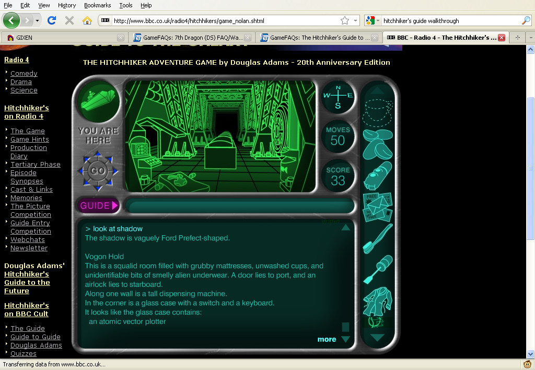Select the junk mail envelopes item

[377, 206]
